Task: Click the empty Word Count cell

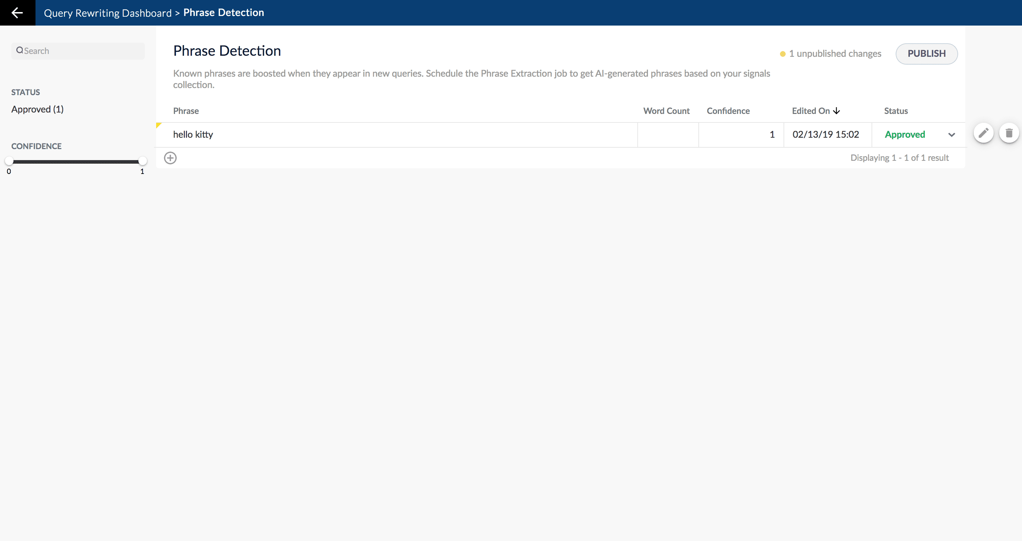Action: pos(668,135)
